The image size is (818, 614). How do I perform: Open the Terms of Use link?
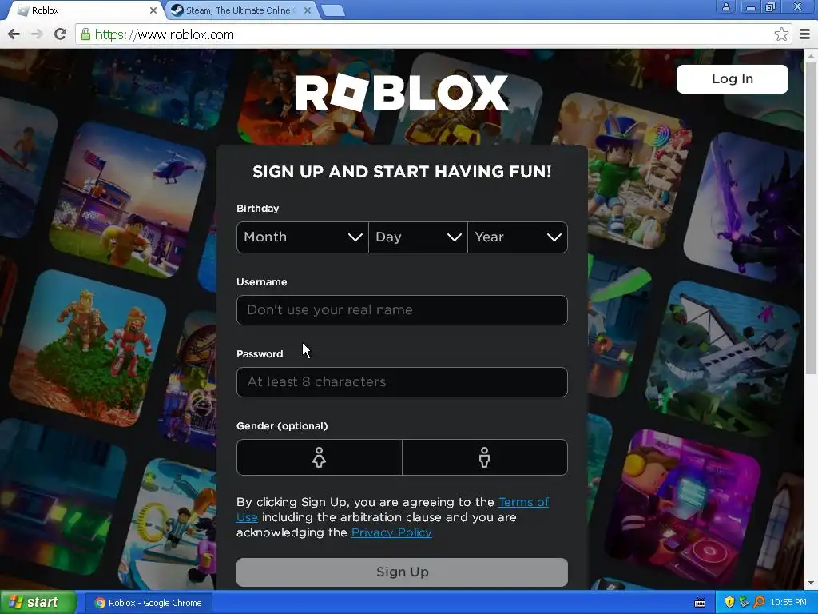tap(524, 502)
